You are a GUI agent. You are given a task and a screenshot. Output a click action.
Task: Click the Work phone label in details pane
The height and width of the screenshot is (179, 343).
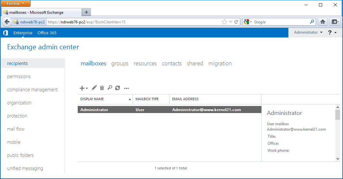click(278, 151)
